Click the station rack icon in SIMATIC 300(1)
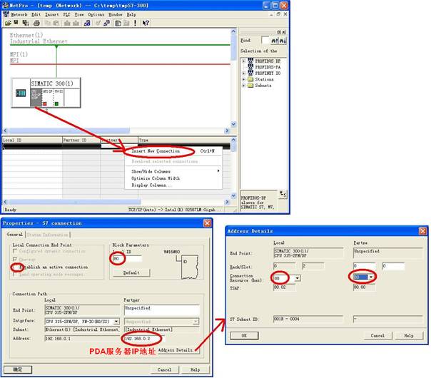Screen dimensions: 431x378 (21, 93)
